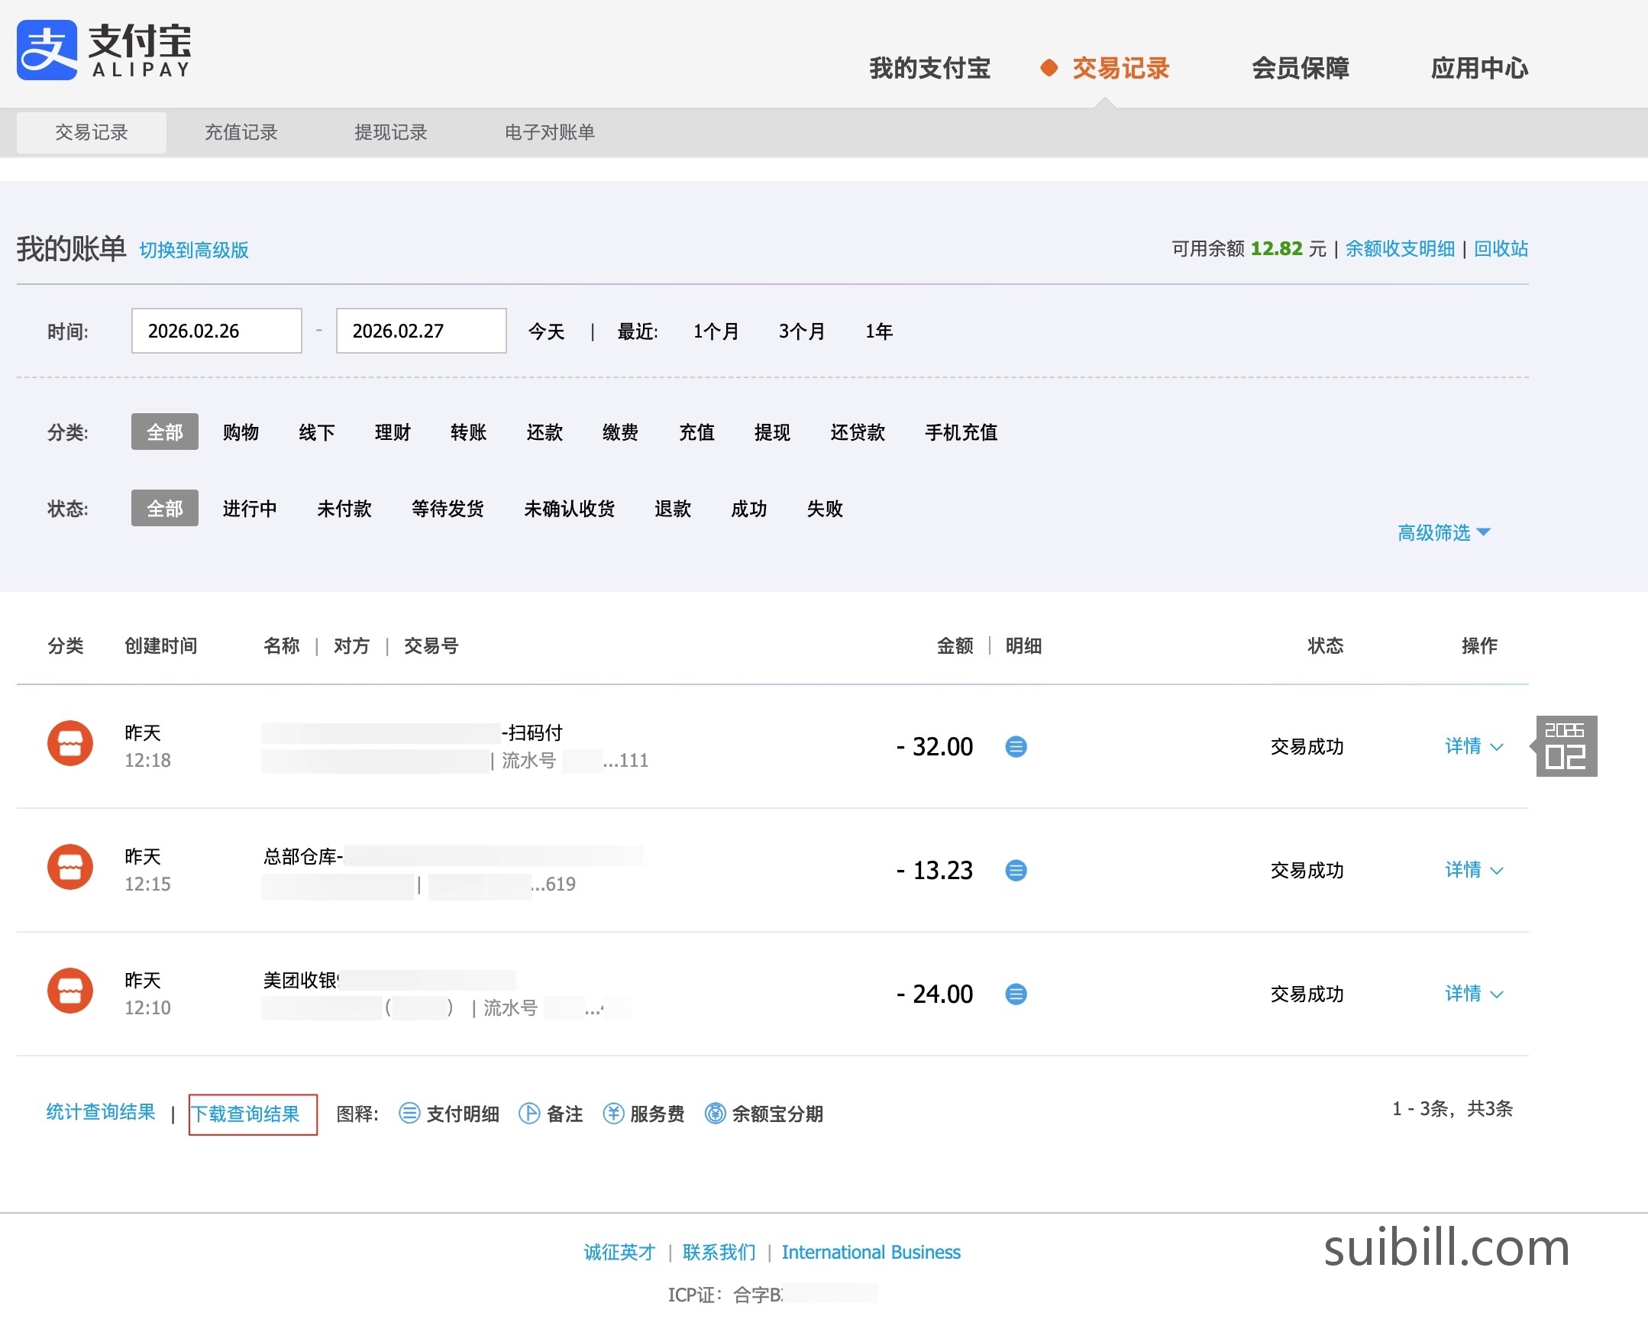
Task: Expand 详情 for the -32.00 transaction
Action: pyautogui.click(x=1473, y=746)
